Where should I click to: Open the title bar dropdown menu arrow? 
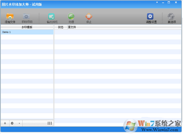pyautogui.click(x=157, y=3)
